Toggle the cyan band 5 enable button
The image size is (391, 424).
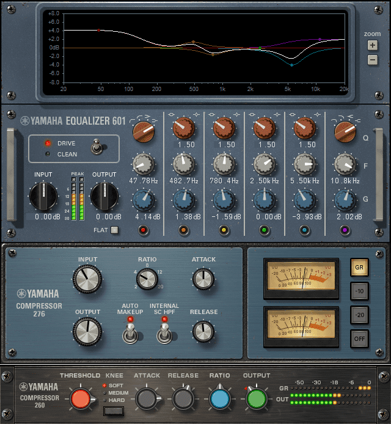pos(304,230)
